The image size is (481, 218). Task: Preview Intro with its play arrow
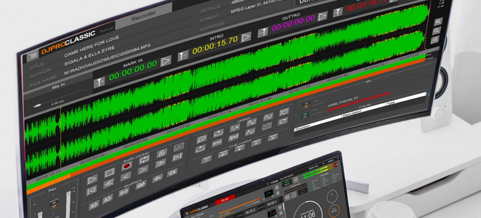tap(246, 38)
